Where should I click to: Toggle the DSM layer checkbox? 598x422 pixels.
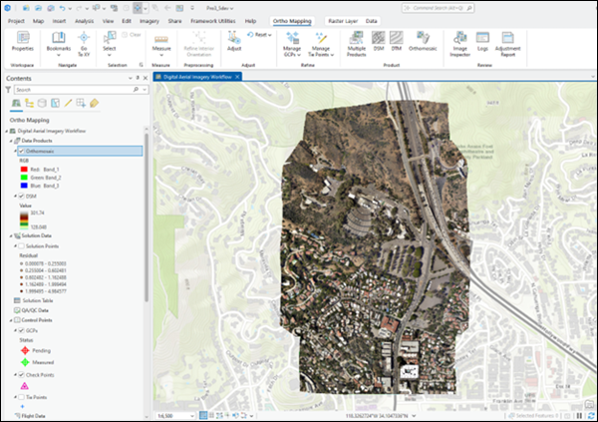point(21,198)
